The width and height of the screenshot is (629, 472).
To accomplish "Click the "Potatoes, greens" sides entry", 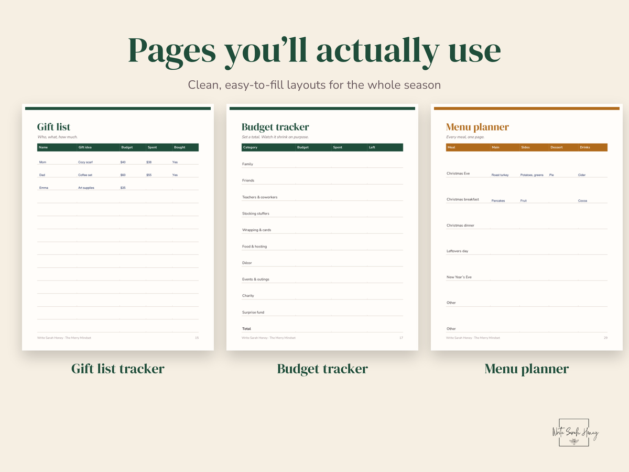I will [x=532, y=175].
